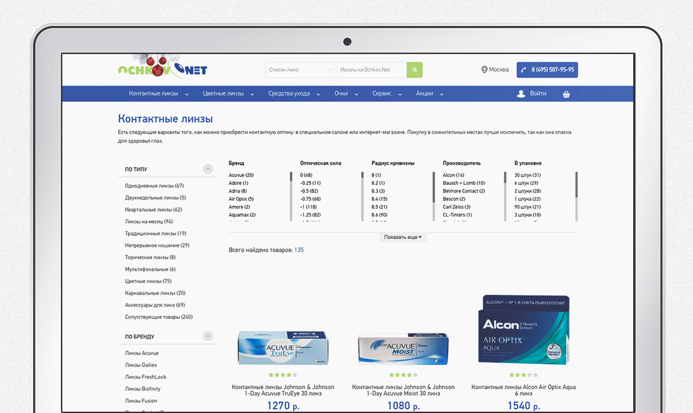Click the Войти login link

[538, 93]
